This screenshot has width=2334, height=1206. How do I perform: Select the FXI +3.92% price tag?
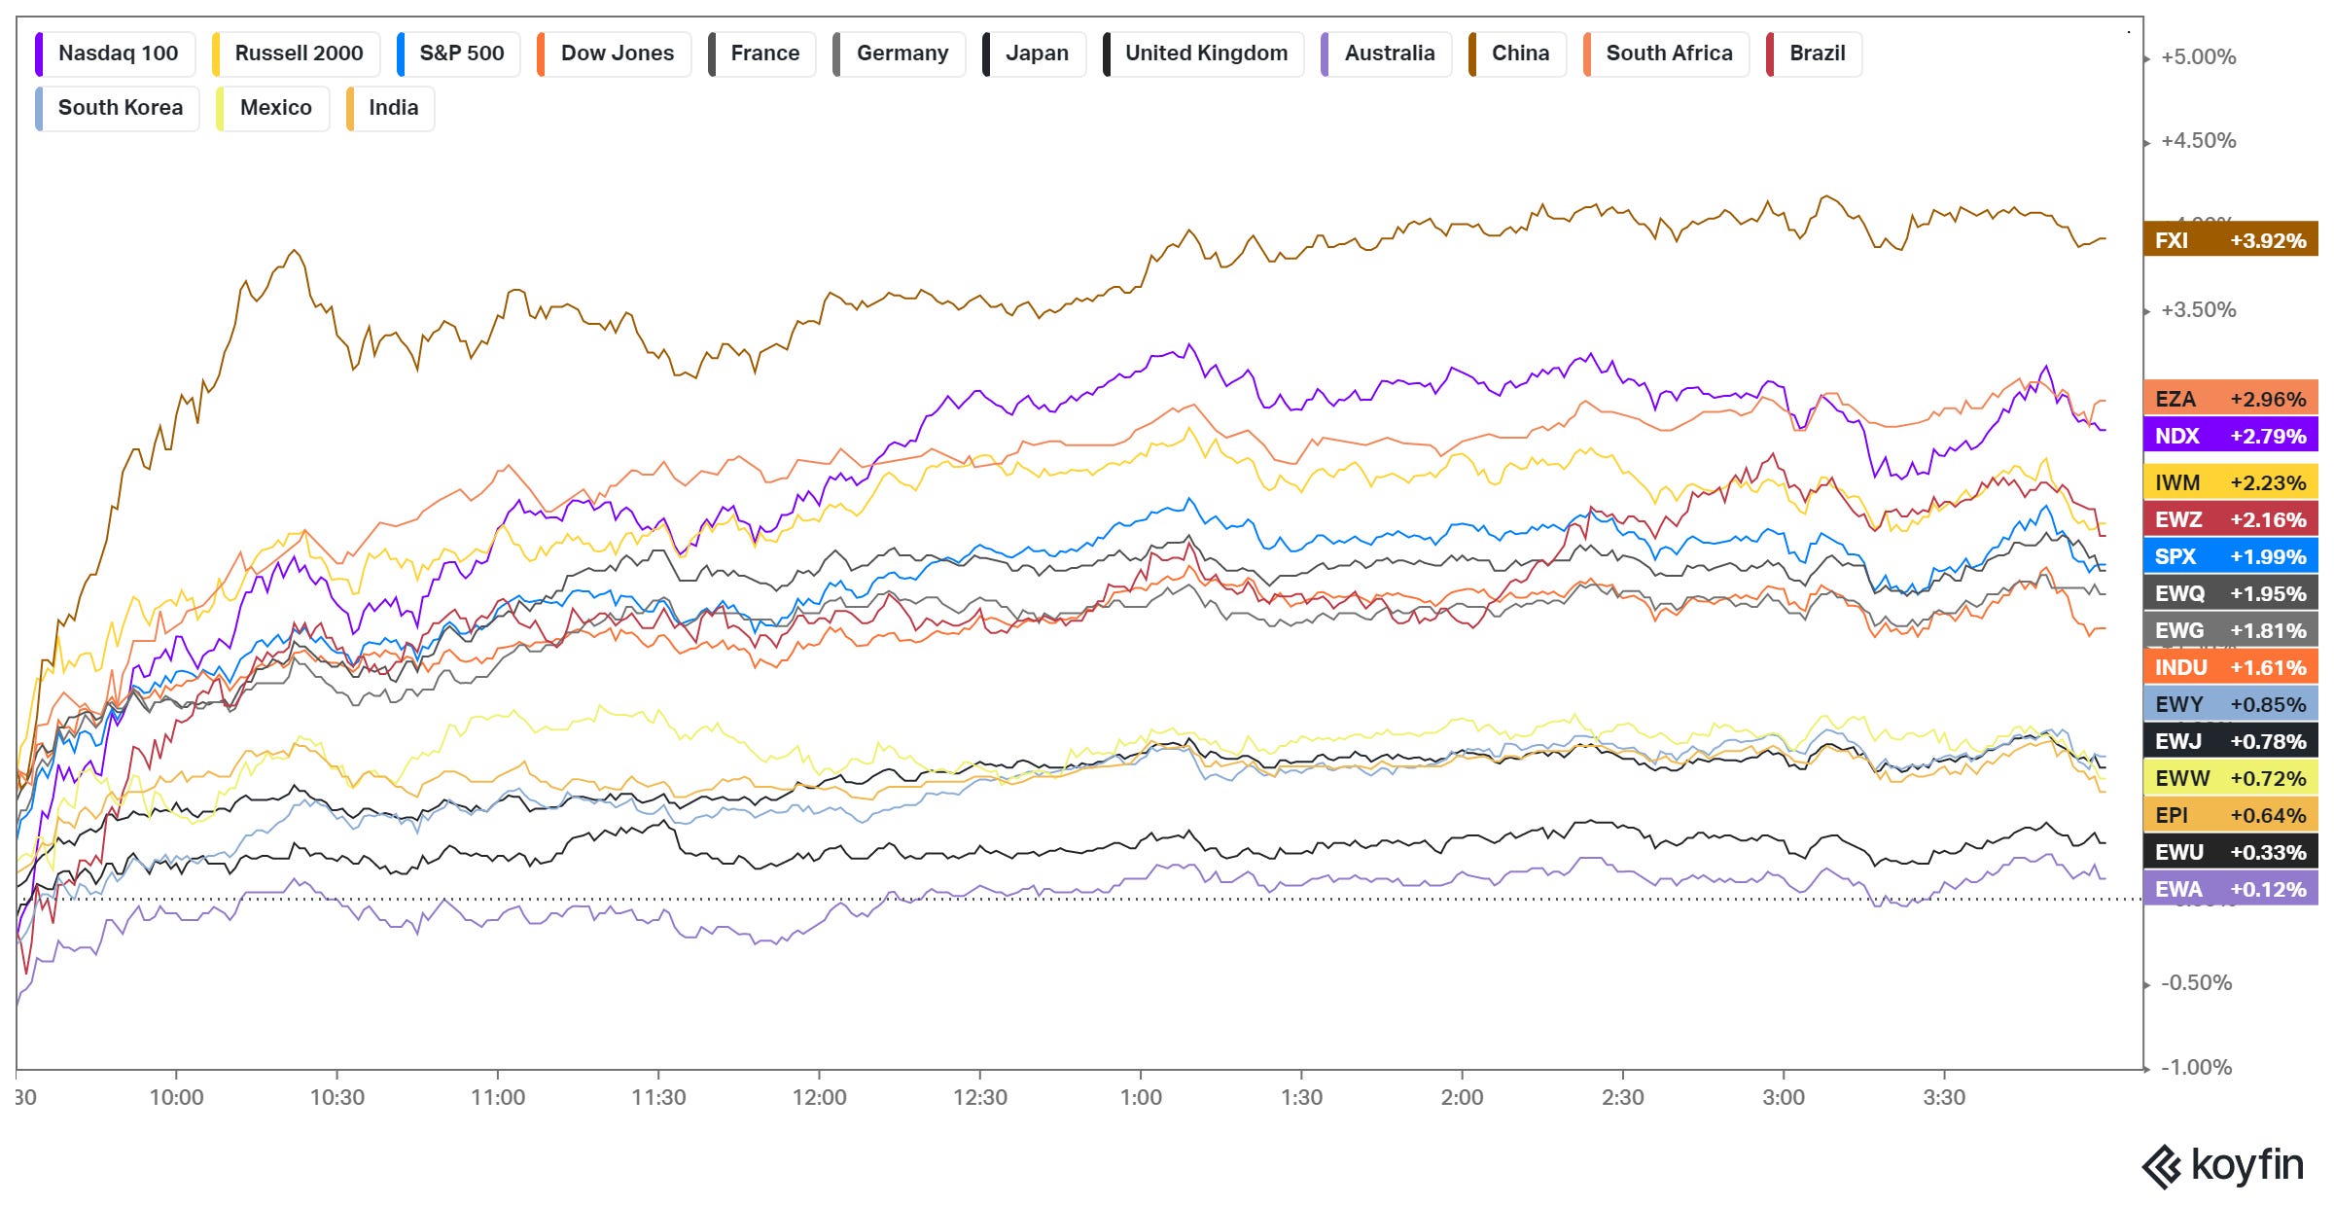pos(2230,239)
